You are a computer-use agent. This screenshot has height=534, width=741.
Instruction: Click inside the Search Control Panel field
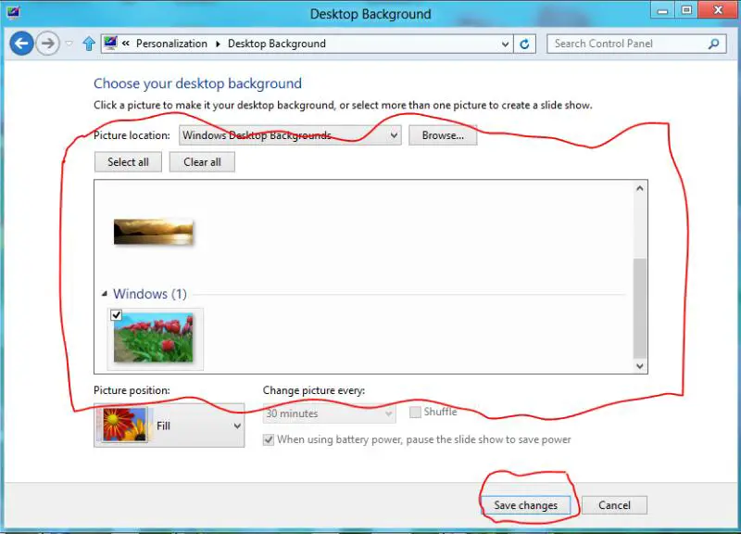636,44
